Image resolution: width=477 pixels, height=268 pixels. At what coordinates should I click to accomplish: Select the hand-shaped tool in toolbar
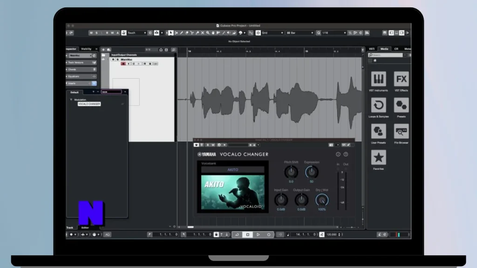[x=213, y=33]
